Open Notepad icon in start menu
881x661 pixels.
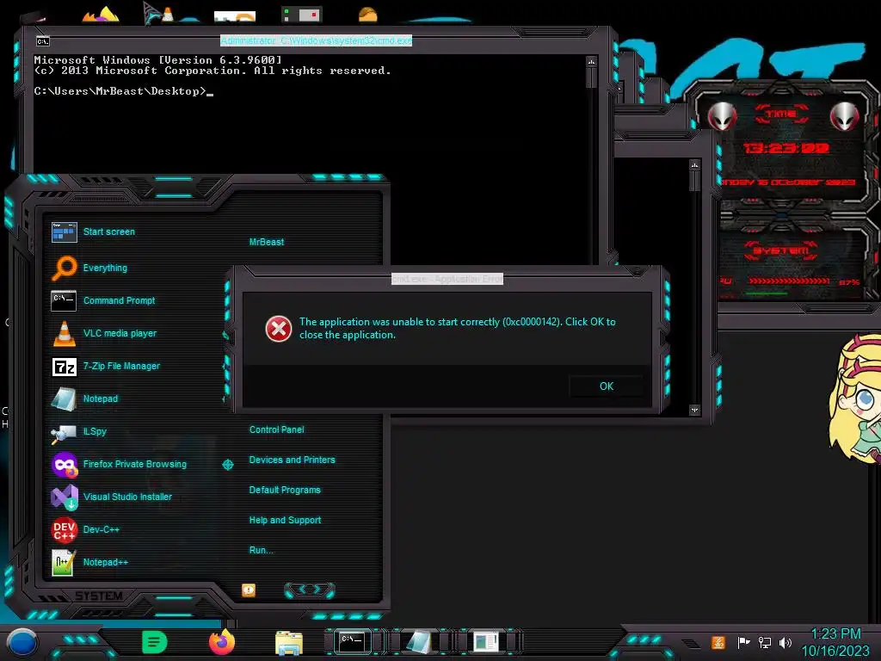(64, 399)
